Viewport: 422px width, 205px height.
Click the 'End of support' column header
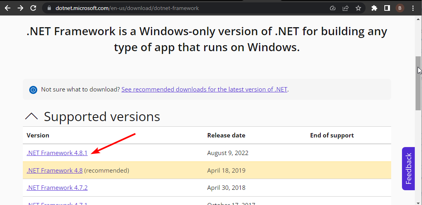coord(332,135)
